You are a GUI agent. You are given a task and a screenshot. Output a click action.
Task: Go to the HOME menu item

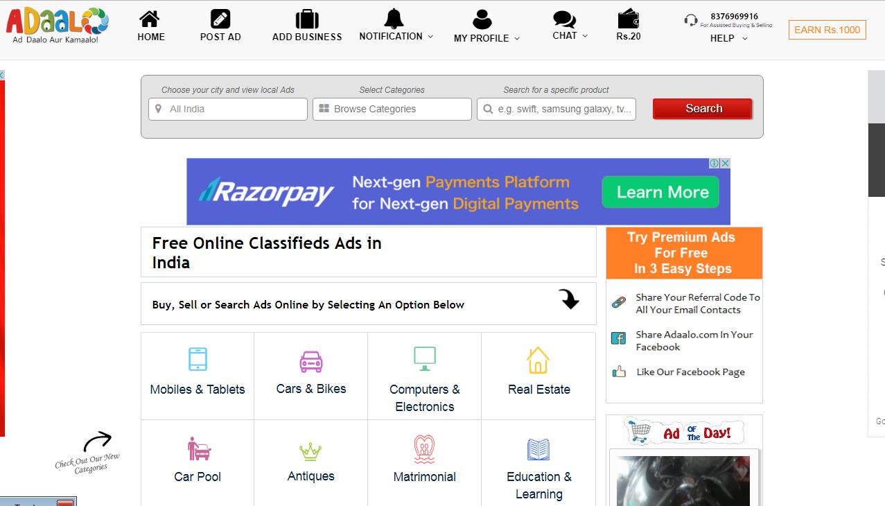click(151, 37)
